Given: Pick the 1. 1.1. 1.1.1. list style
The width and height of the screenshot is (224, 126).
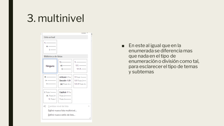Looking at the screenshot, I should pos(80,66).
